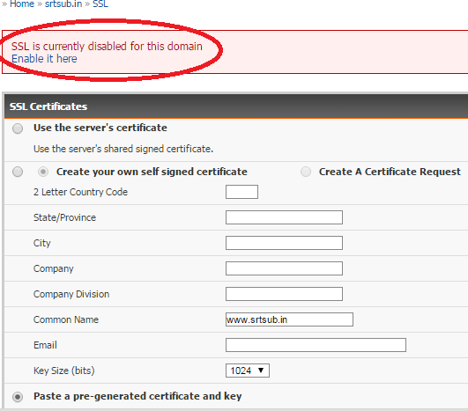Screen dimensions: 468x411
Task: Focus the Company input field
Action: [x=284, y=268]
